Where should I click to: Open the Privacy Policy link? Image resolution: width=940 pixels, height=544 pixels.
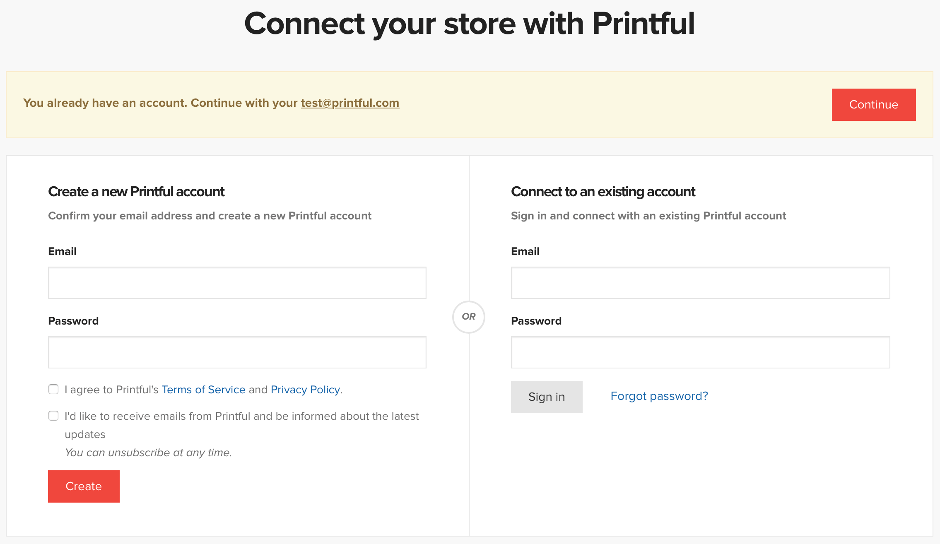click(x=306, y=390)
